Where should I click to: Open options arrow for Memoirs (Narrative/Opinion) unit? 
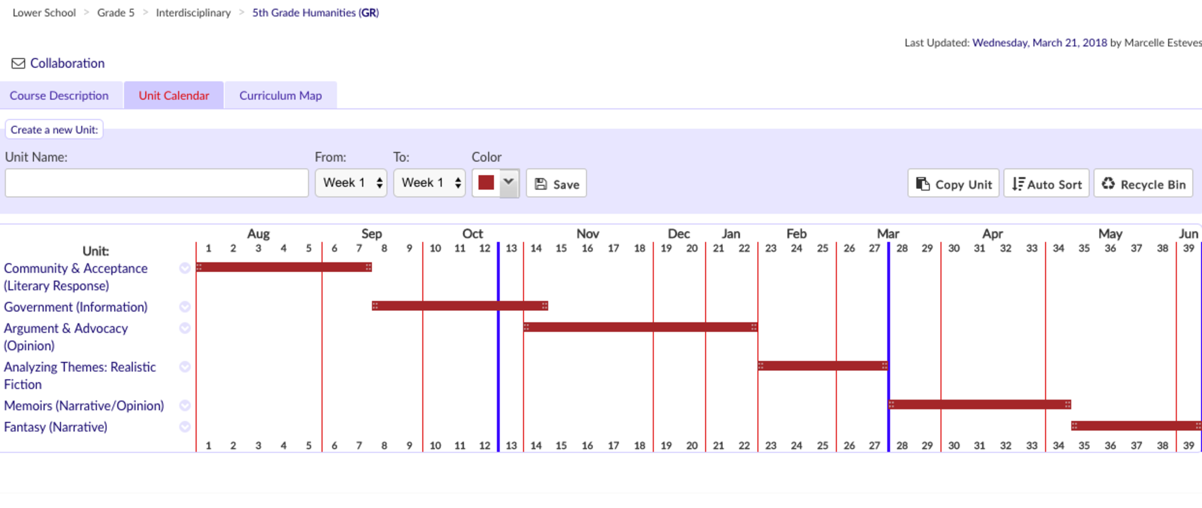[185, 405]
